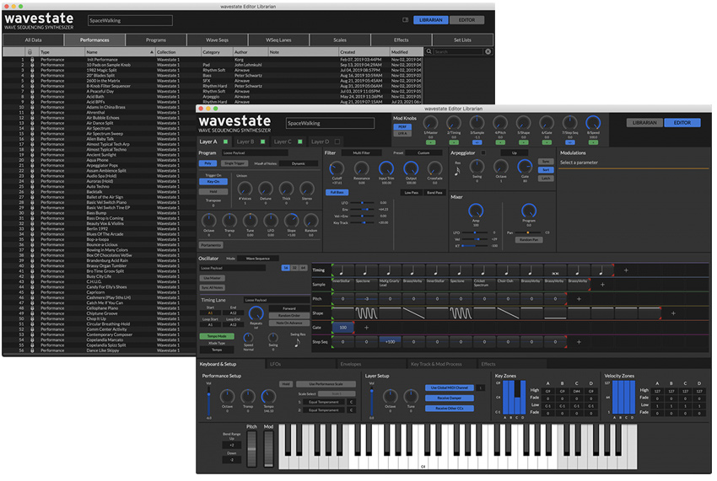Add a step to the Timing lane
Viewport: 717px width, 481px height.
(626, 270)
